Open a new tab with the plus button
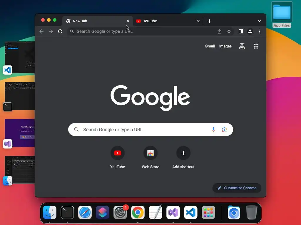This screenshot has width=301, height=225. point(210,21)
